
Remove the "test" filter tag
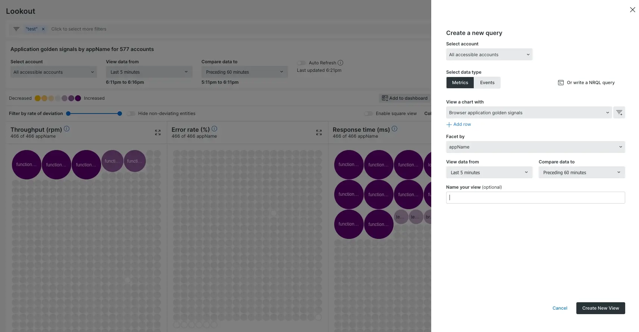tap(43, 29)
